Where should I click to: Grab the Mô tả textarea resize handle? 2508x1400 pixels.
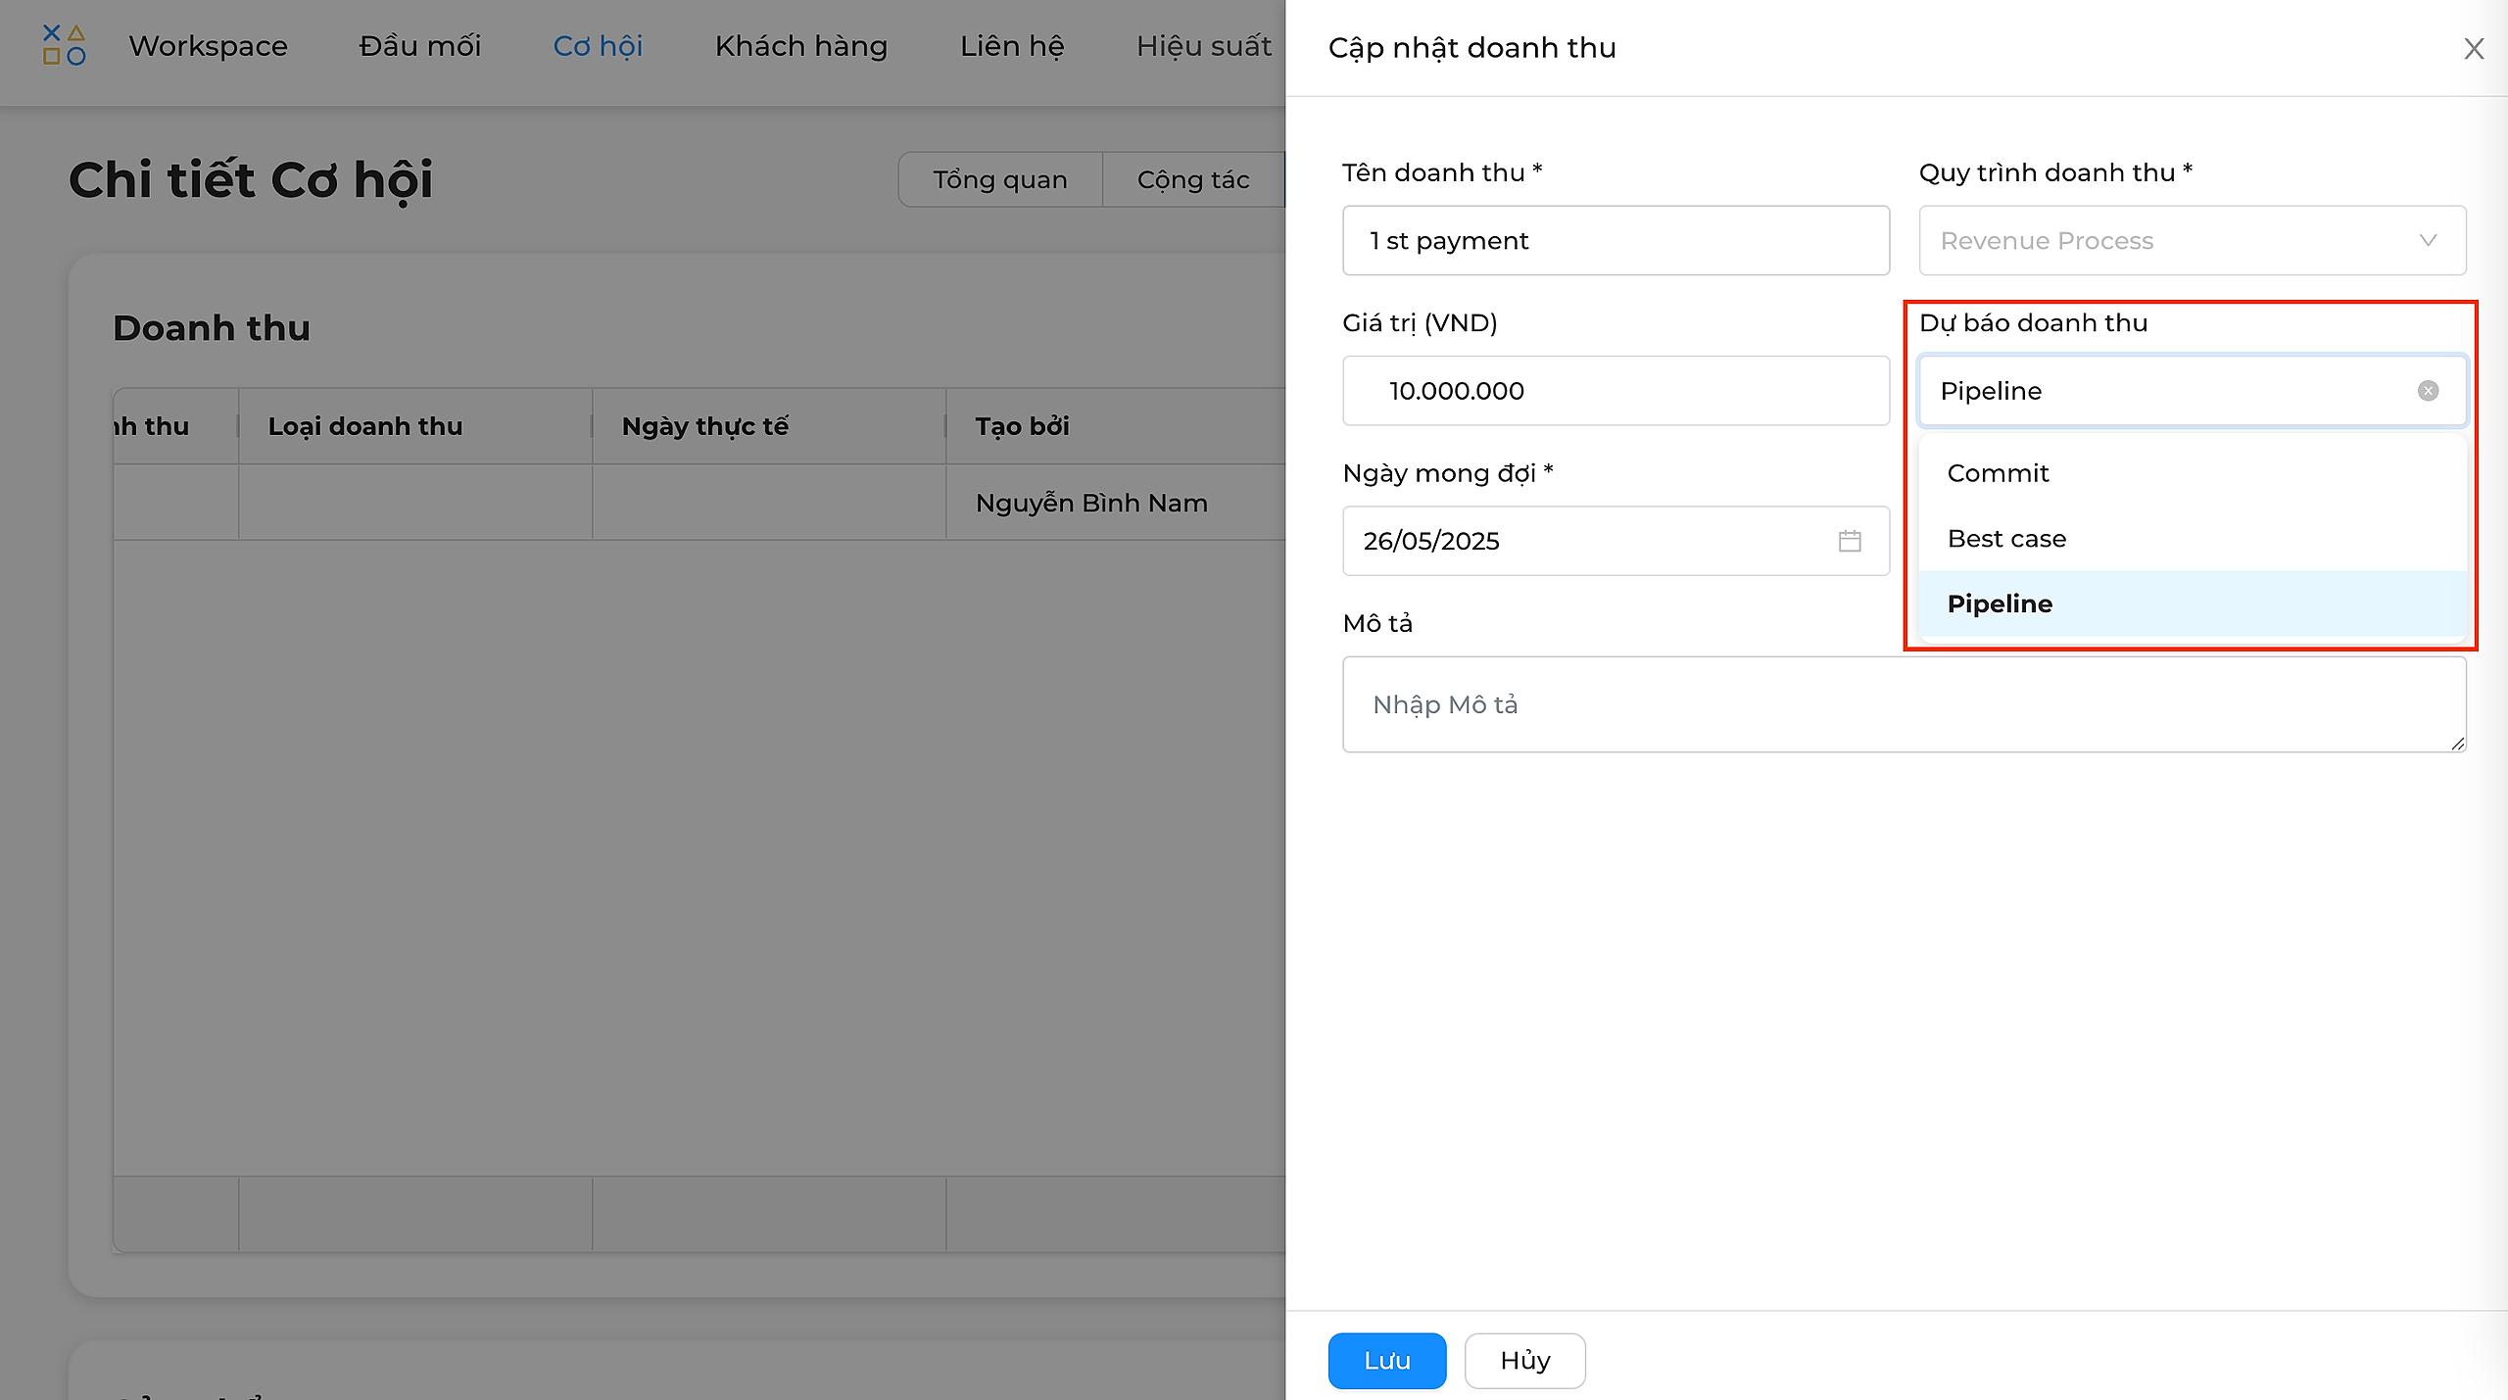2458,744
